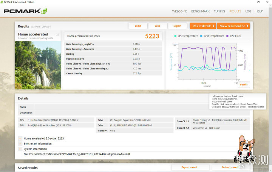Click the OpenCL Photo Editing v2 entry
272x172 pixels.
coord(220,121)
